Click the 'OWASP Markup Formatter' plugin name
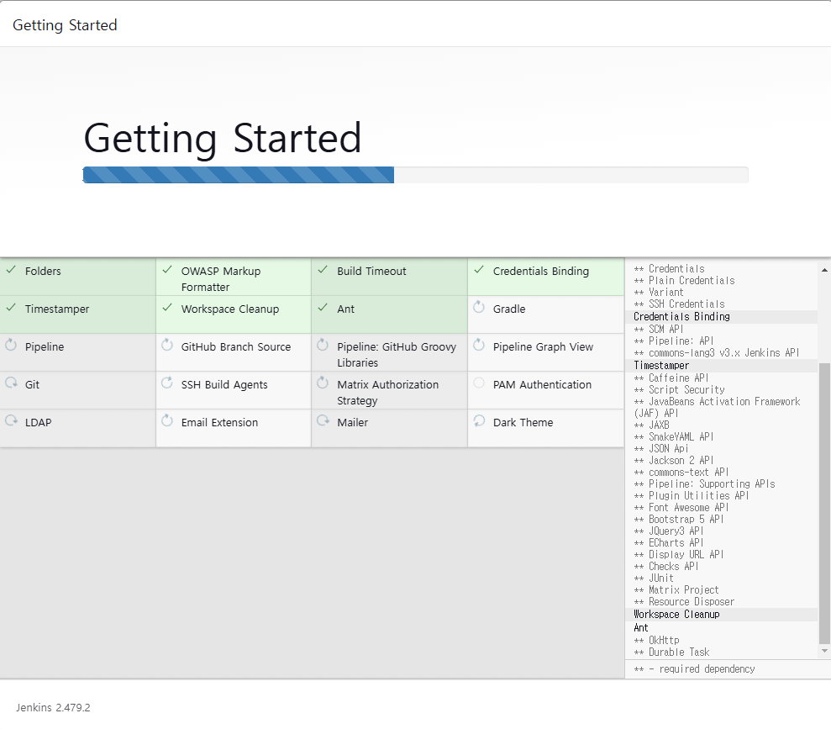This screenshot has width=831, height=729. point(221,279)
